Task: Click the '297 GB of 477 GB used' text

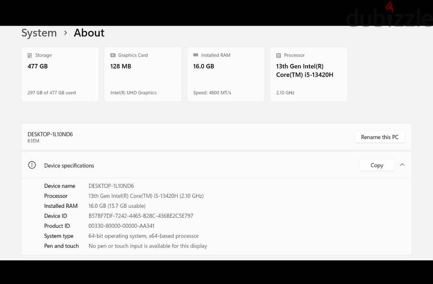Action: pyautogui.click(x=51, y=93)
